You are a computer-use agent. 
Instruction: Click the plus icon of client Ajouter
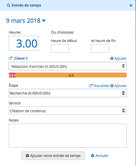pos(112,59)
